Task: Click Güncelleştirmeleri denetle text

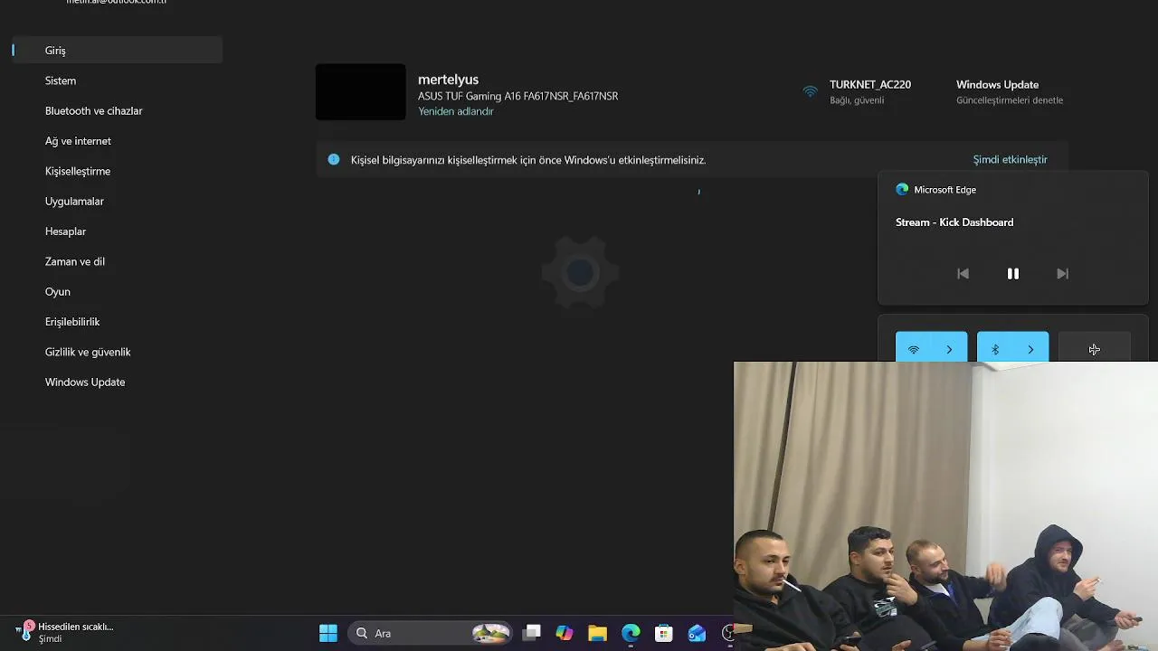Action: [x=1010, y=100]
